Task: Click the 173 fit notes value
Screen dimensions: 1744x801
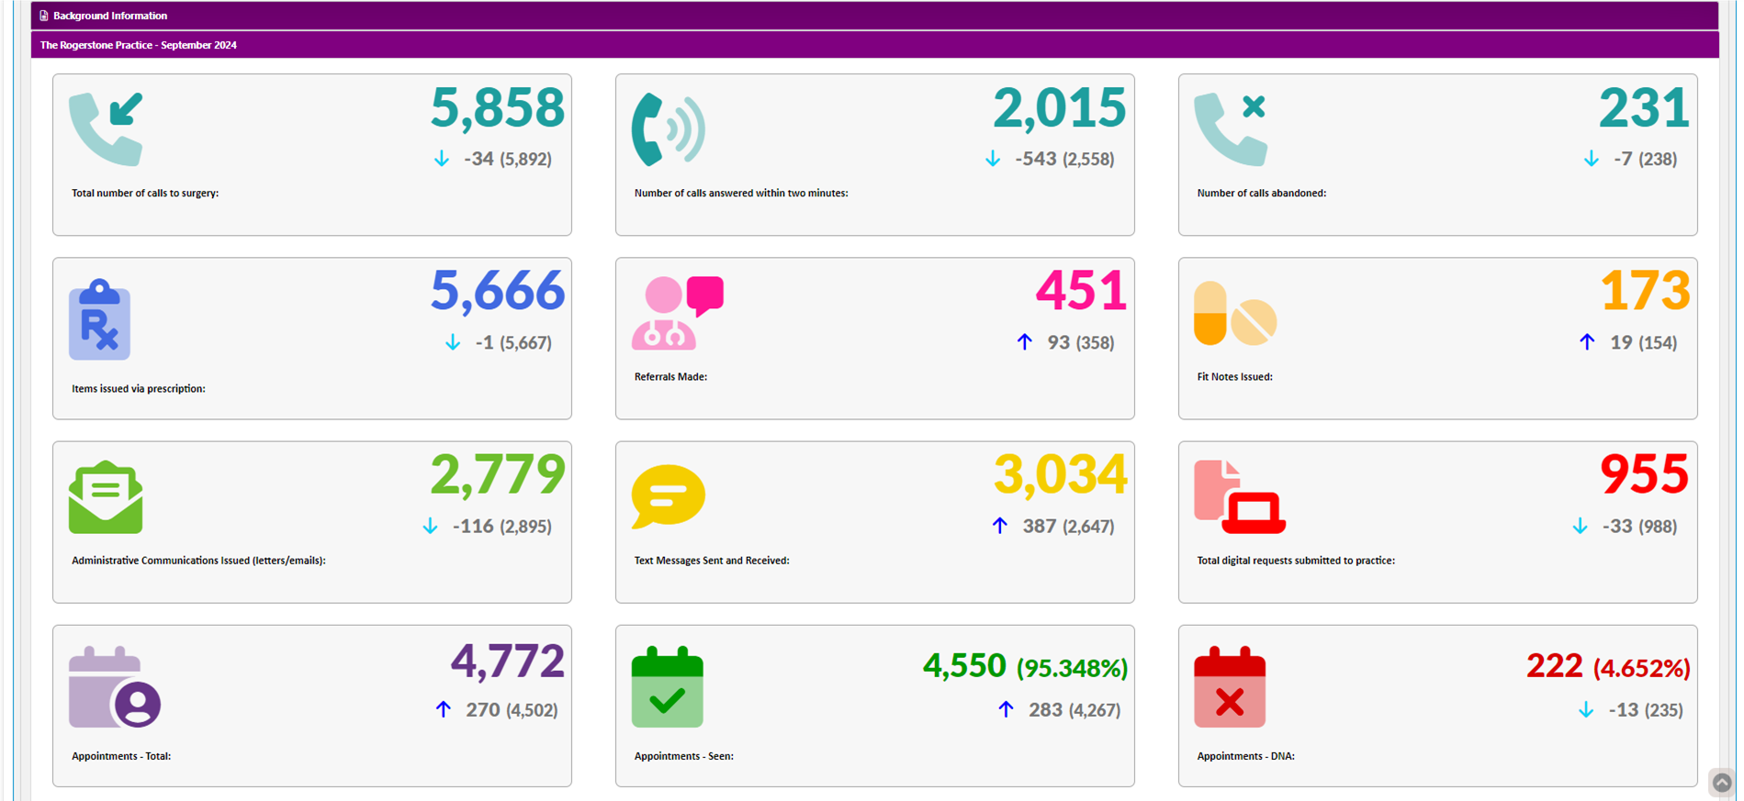Action: tap(1645, 291)
